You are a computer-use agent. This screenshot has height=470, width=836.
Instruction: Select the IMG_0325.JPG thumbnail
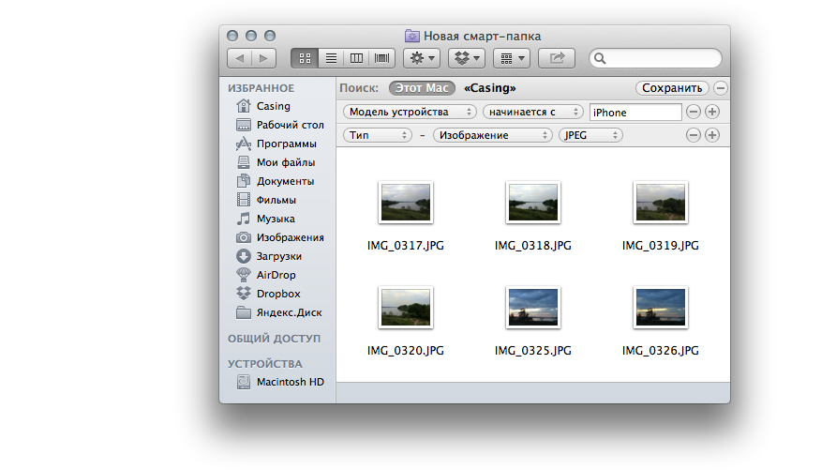coord(532,307)
